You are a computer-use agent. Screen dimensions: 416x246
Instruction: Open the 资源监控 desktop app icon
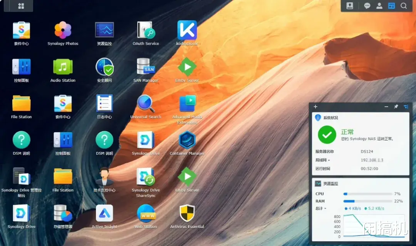tap(104, 33)
